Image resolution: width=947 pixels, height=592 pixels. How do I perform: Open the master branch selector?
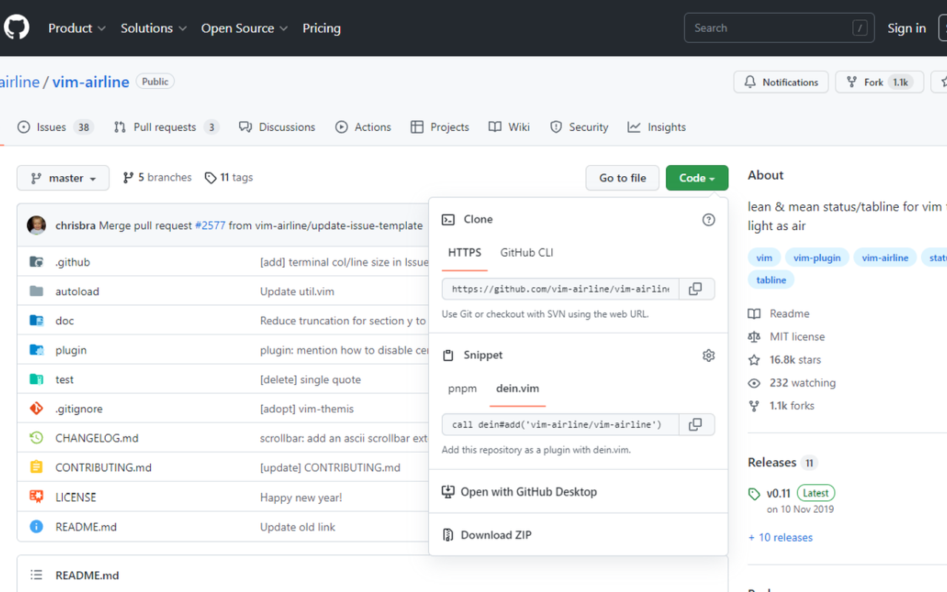63,178
